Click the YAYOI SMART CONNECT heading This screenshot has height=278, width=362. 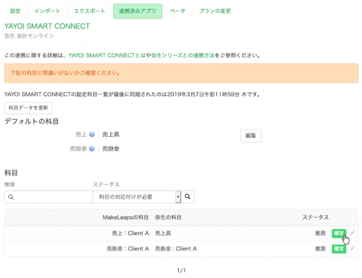tap(47, 26)
